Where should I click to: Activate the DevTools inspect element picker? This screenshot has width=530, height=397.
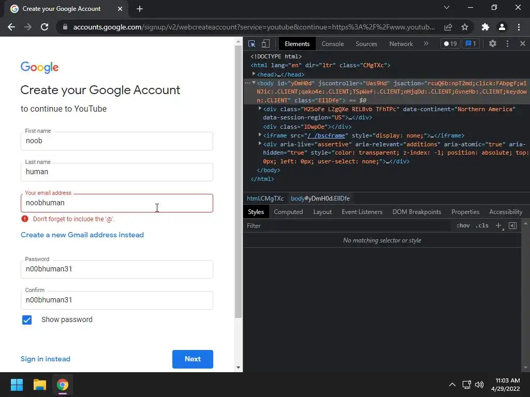point(252,43)
